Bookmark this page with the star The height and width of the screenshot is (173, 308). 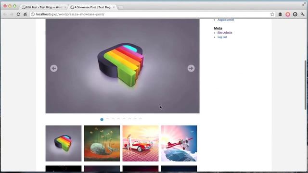click(272, 14)
